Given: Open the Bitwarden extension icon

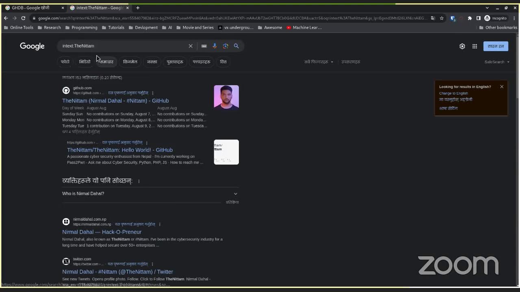Looking at the screenshot, I should 453,18.
